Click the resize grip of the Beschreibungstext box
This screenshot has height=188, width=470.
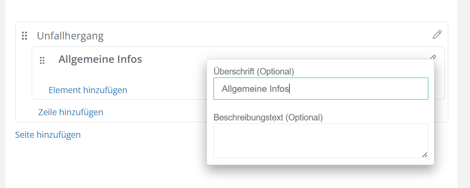tap(424, 155)
